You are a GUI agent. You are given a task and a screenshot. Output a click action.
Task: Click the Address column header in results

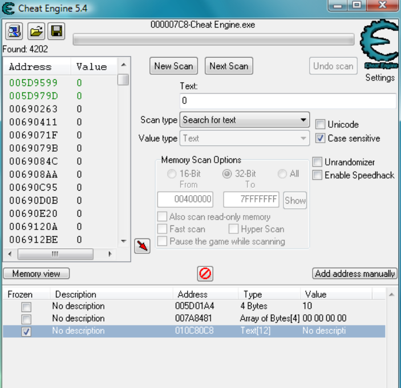click(37, 67)
